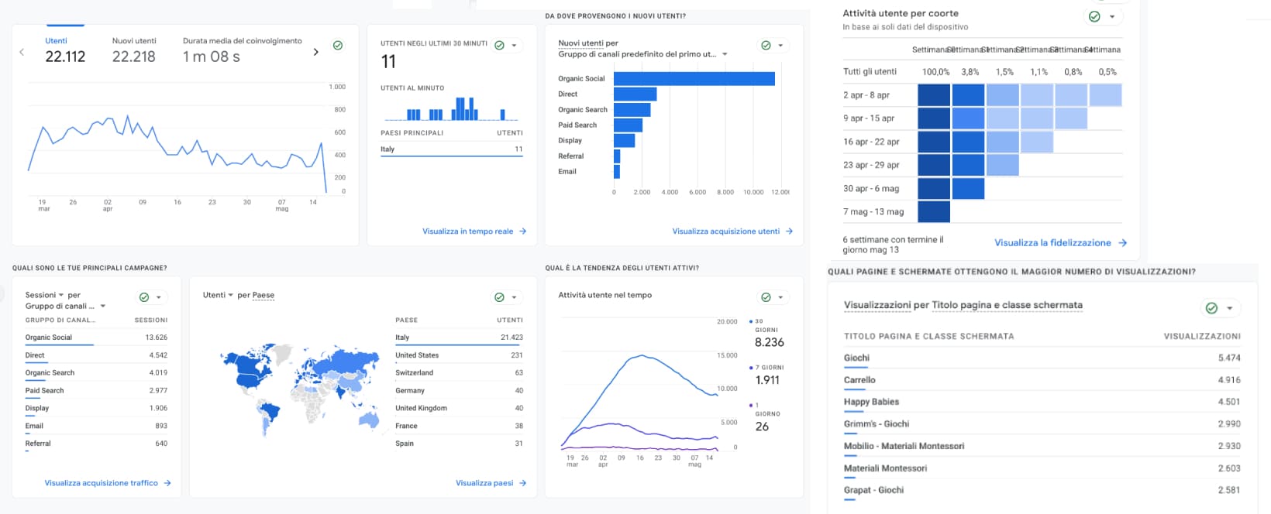Screen dimensions: 1271x514
Task: Click Germany country row
Action: (x=459, y=391)
